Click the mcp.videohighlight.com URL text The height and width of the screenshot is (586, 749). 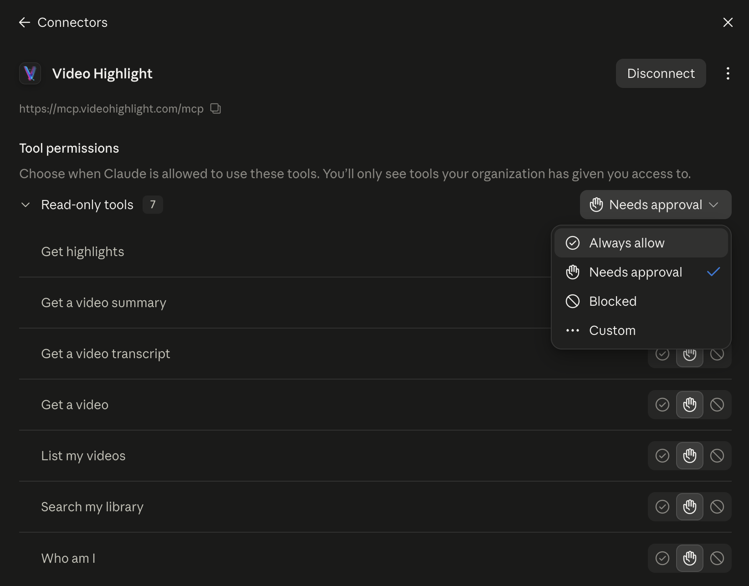tap(111, 108)
